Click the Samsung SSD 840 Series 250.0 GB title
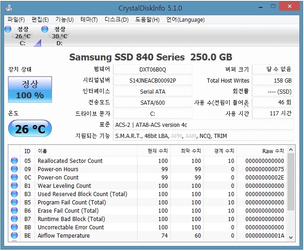The image size is (304, 251). pyautogui.click(x=151, y=57)
